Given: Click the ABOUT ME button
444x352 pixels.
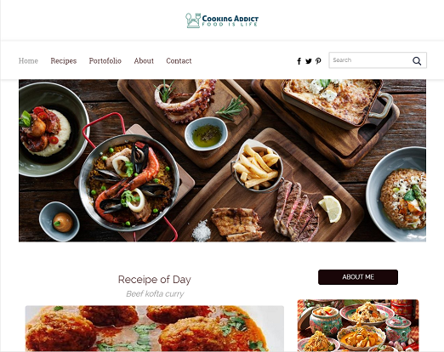Looking at the screenshot, I should click(358, 277).
